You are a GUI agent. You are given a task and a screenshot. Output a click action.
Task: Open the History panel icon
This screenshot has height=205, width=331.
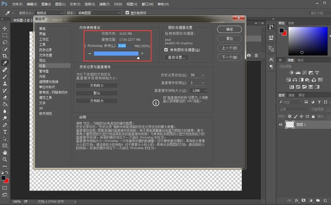[x=271, y=26]
